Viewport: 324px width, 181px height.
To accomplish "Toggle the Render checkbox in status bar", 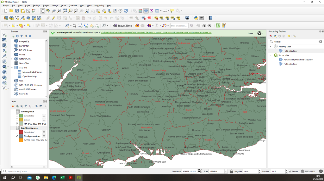I will tap(290, 171).
